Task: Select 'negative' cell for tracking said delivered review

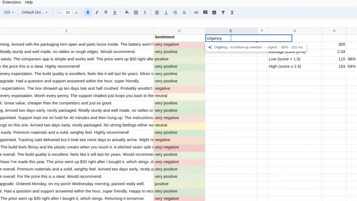Action: [x=179, y=140]
